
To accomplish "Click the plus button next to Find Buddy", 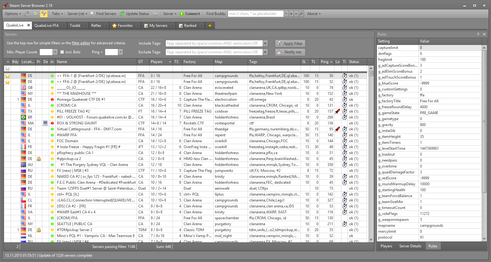I will [x=291, y=14].
